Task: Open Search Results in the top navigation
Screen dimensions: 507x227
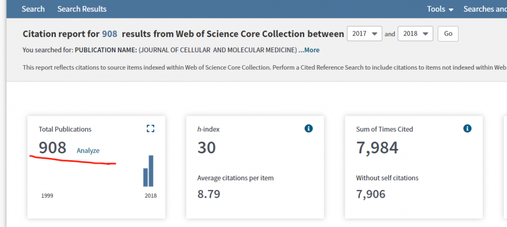Action: pyautogui.click(x=82, y=9)
